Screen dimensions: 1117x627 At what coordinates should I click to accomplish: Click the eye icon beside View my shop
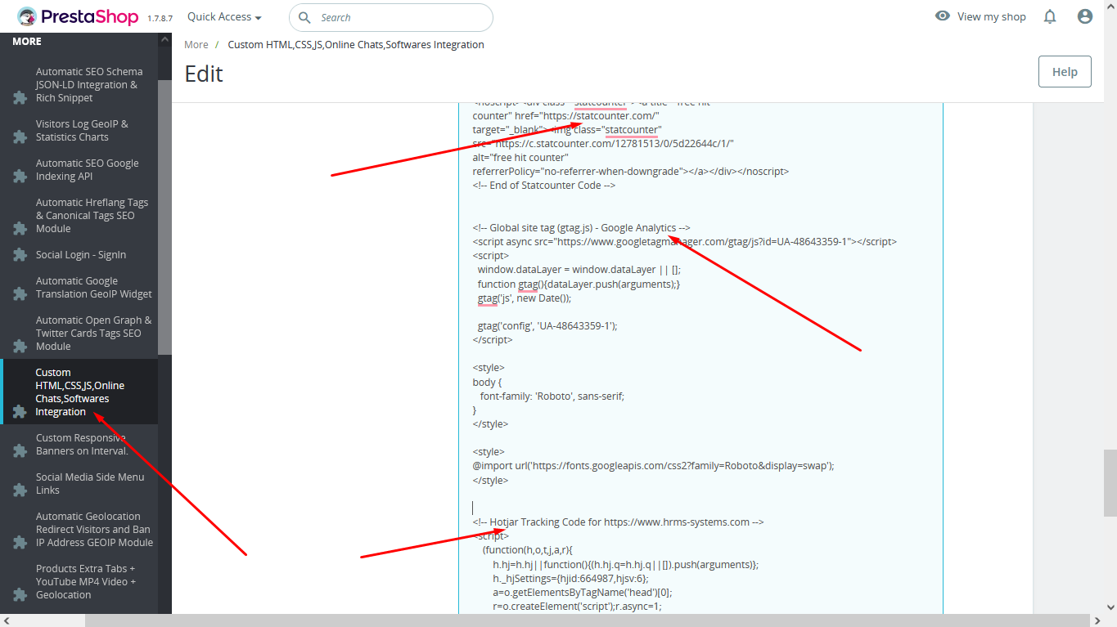[x=943, y=16]
